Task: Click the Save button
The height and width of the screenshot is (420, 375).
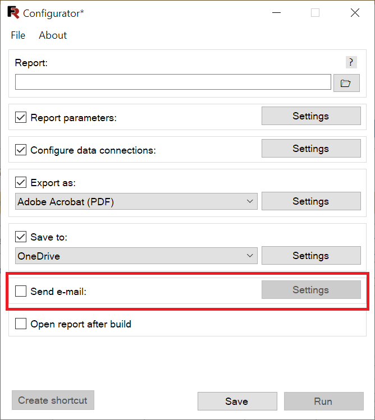Action: click(237, 401)
